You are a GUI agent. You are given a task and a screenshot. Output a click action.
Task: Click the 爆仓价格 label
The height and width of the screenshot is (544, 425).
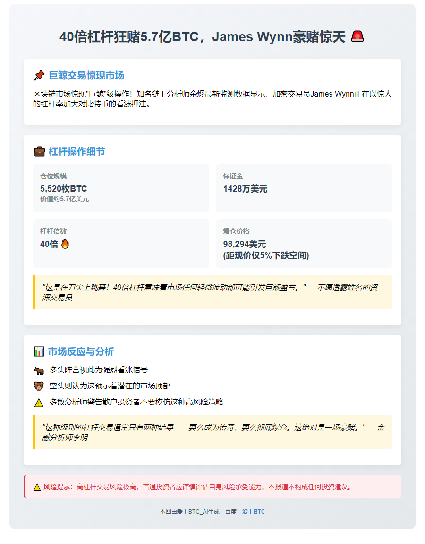point(236,231)
